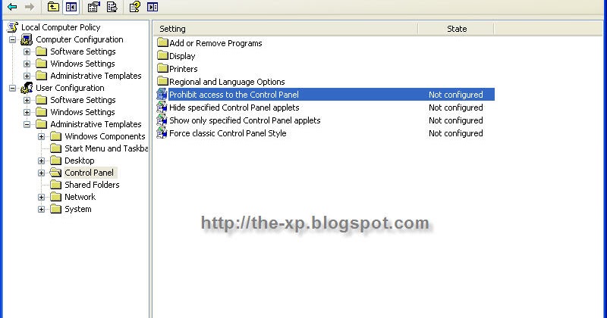Select 'Show only specified Control Panel applets'

click(244, 120)
